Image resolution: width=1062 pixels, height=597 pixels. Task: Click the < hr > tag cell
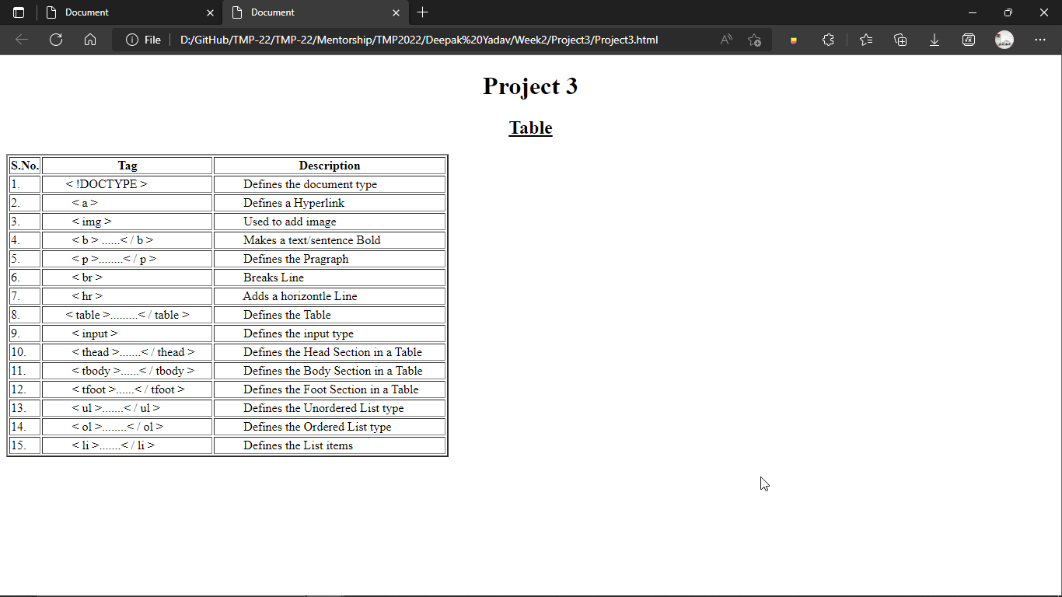(x=128, y=296)
